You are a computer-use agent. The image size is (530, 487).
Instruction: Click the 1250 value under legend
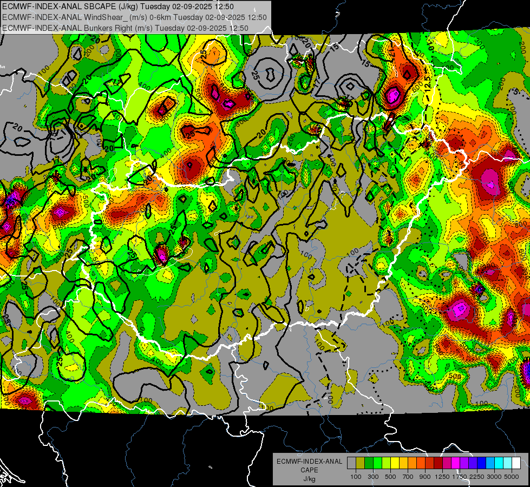442,477
